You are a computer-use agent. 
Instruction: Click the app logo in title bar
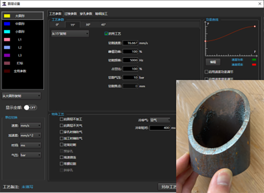point(5,3)
